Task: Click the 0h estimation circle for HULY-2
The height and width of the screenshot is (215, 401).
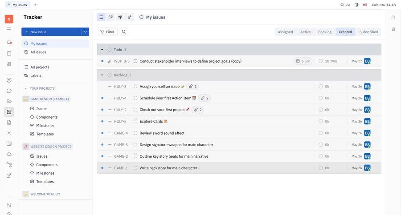Action: [x=321, y=110]
